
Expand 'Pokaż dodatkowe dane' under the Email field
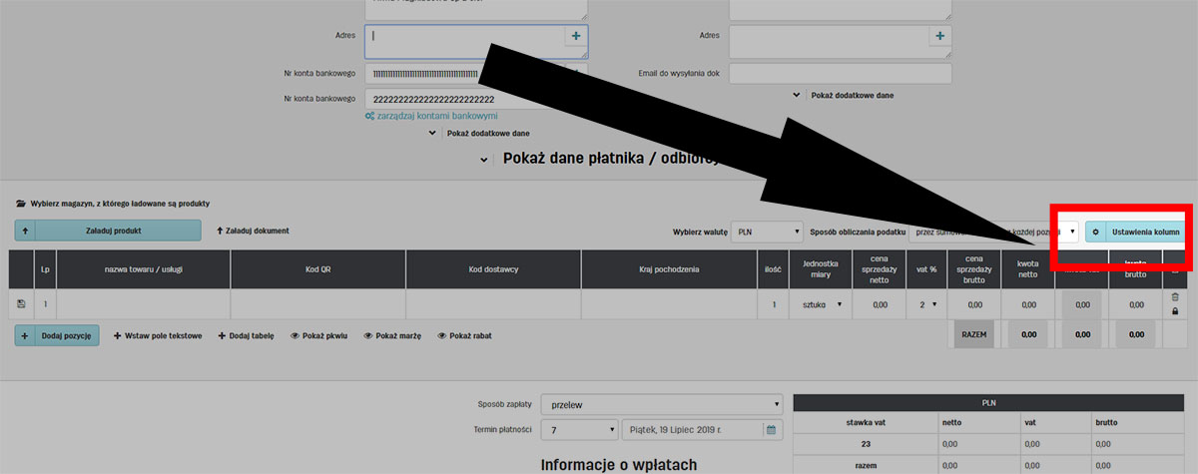point(844,96)
